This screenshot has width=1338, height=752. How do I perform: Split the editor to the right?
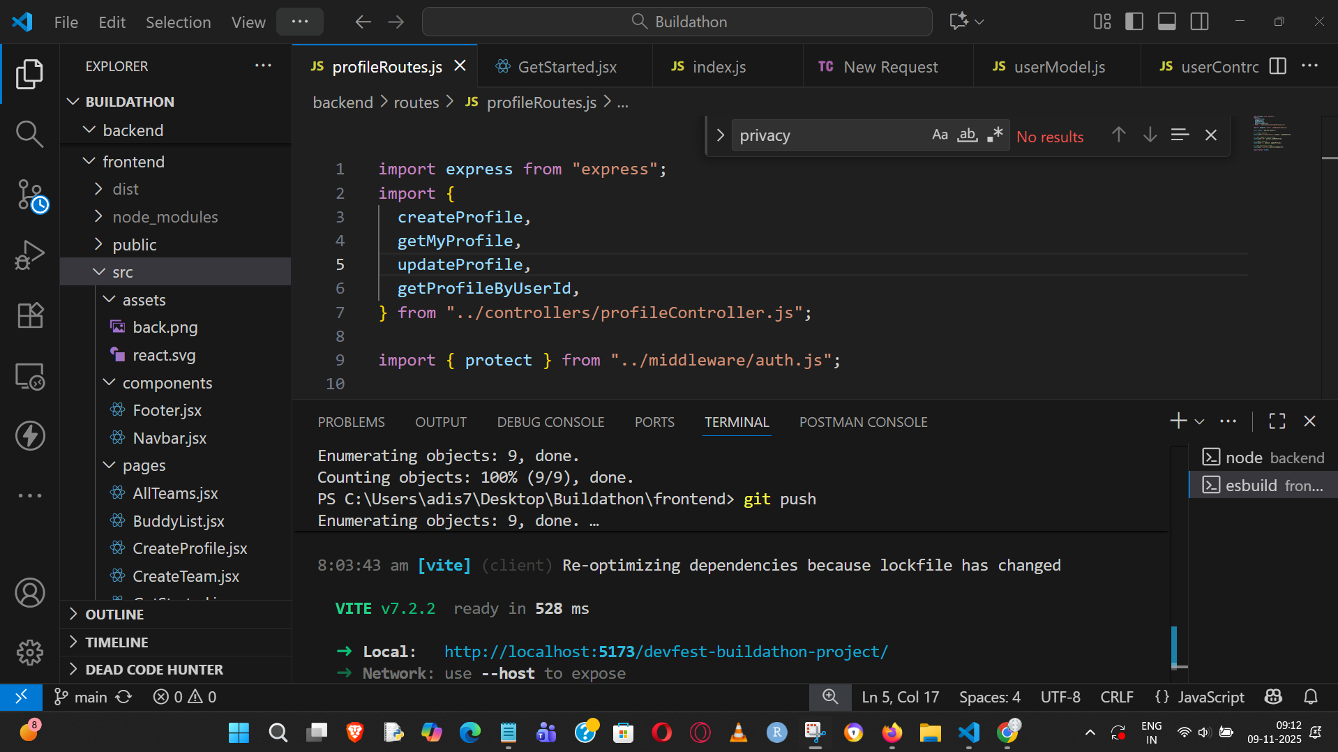pyautogui.click(x=1277, y=66)
